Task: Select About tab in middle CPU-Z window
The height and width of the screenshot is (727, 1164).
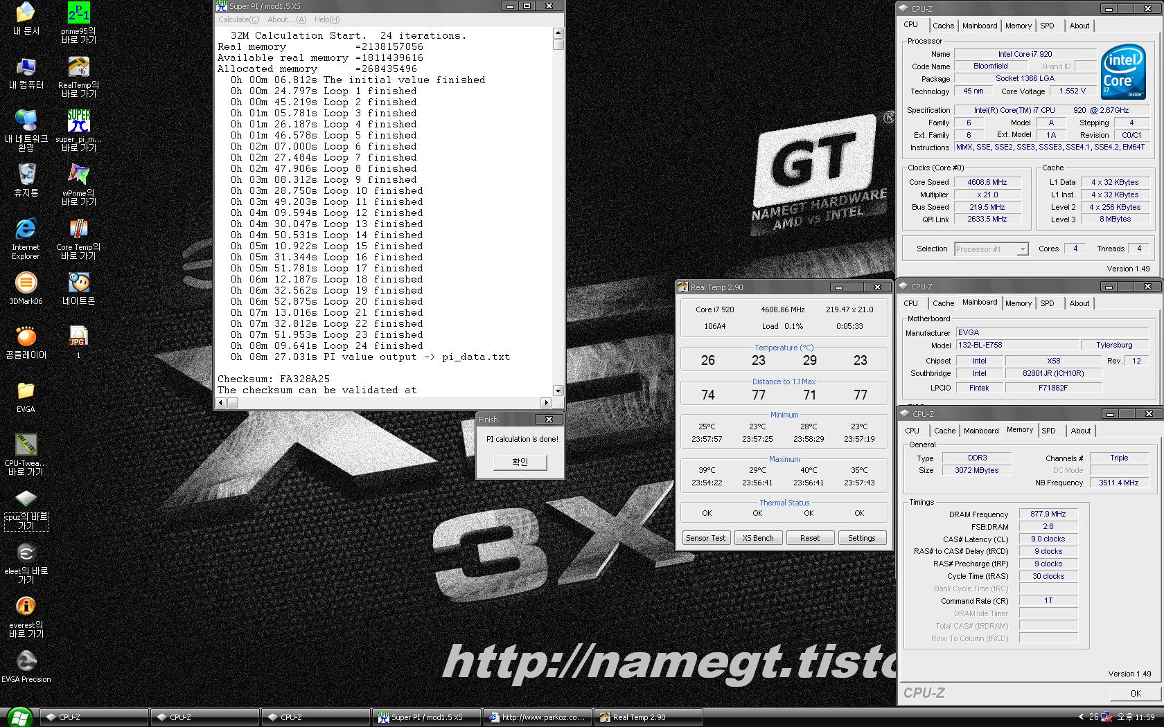Action: coord(1079,303)
